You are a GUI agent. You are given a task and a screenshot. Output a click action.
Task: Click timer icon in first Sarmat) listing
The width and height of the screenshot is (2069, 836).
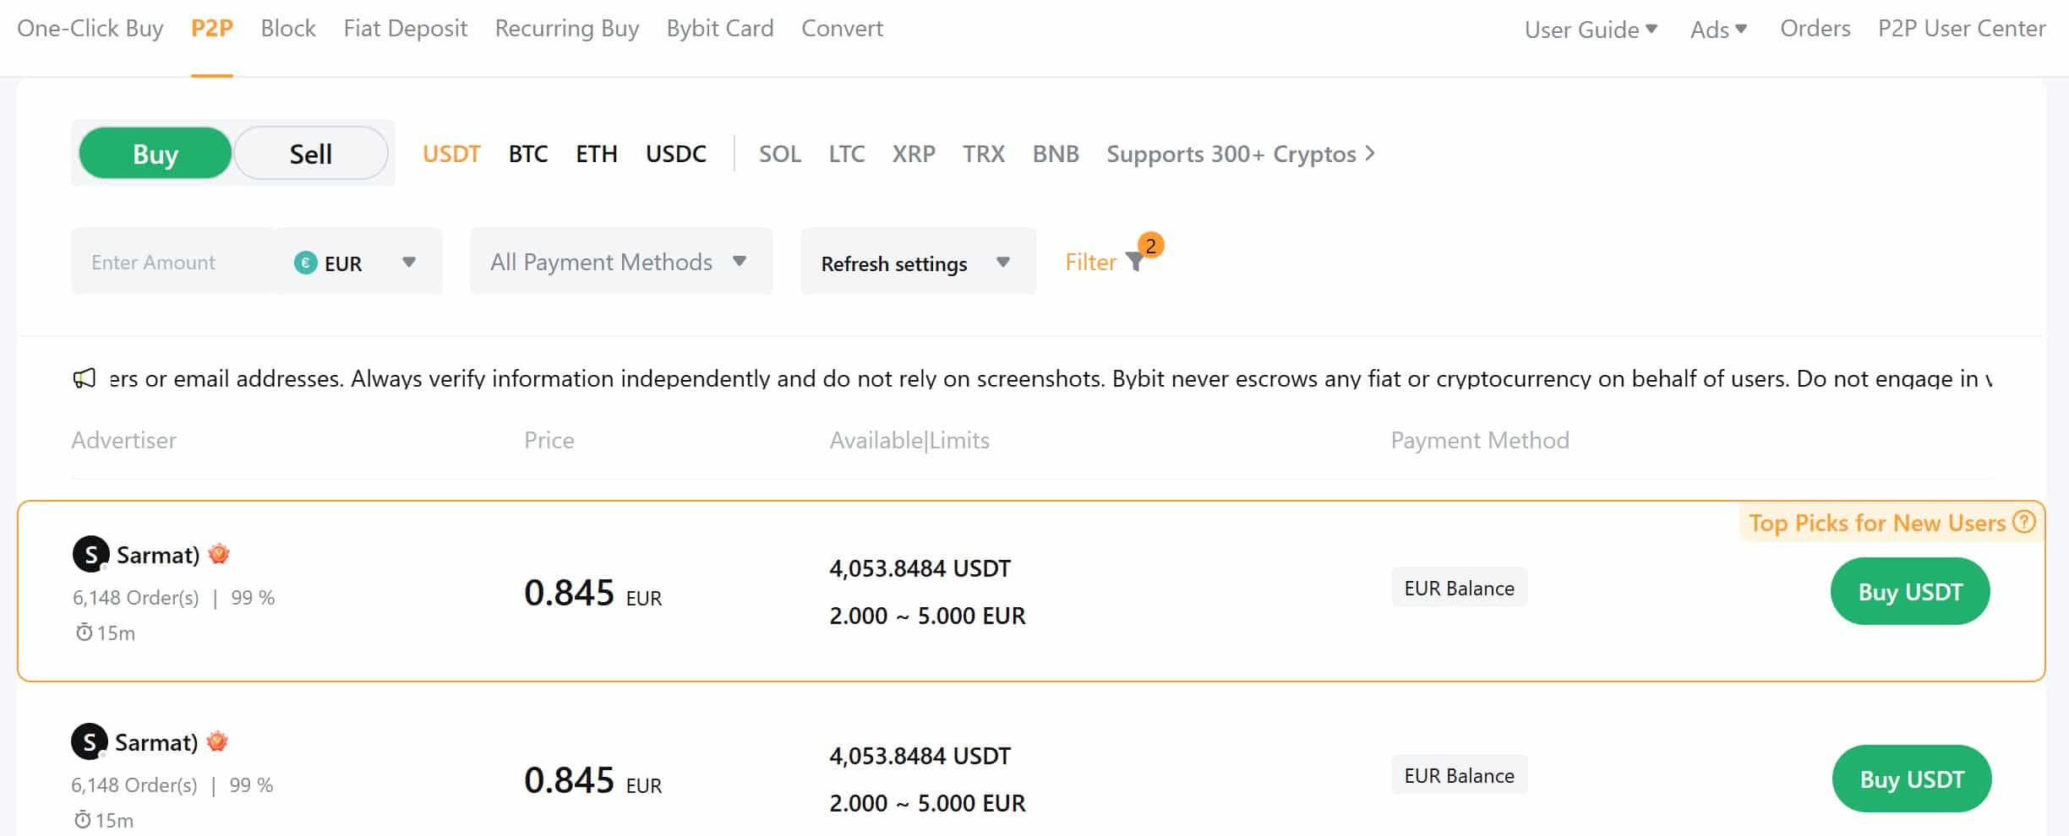pyautogui.click(x=84, y=632)
